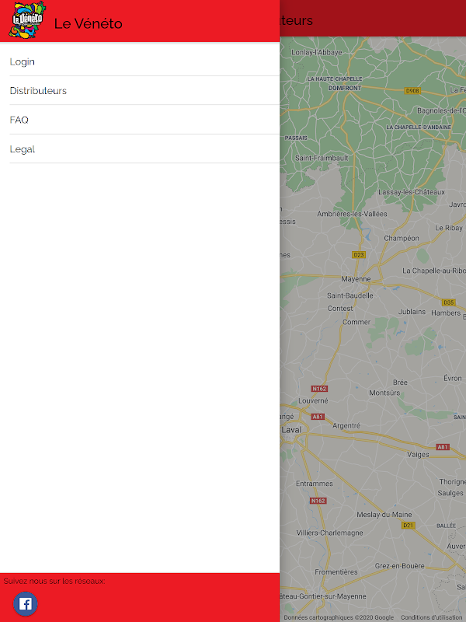Click the Domfront label on map
This screenshot has width=466, height=622.
point(344,88)
